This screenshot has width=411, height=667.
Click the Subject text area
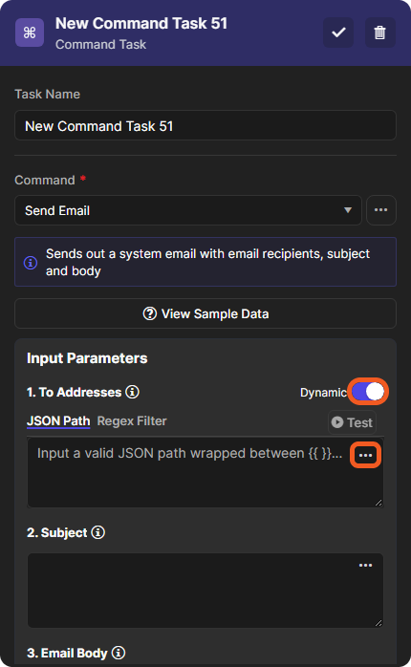coord(205,591)
